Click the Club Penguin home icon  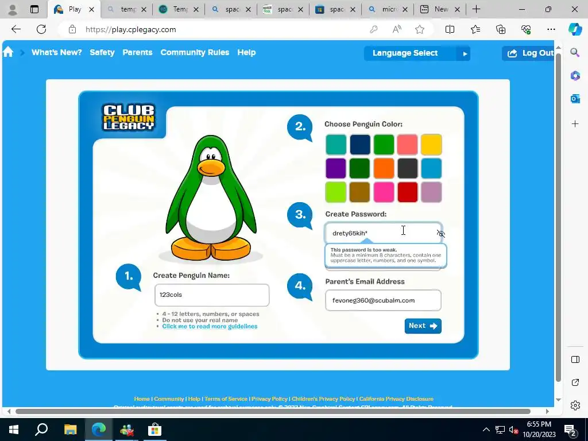coord(8,52)
